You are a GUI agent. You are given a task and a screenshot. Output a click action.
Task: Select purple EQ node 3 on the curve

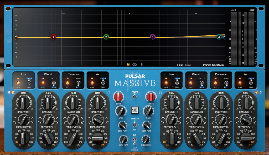[x=153, y=37]
